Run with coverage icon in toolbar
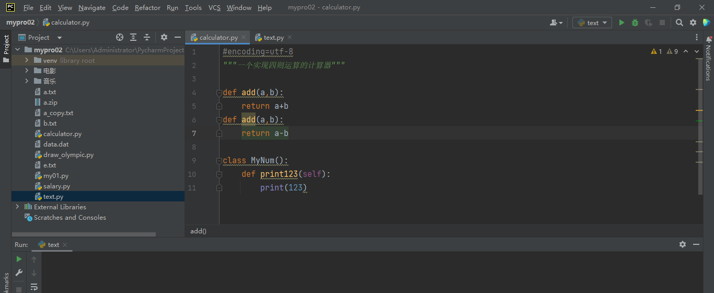Screen dimensions: 714x293 point(649,22)
